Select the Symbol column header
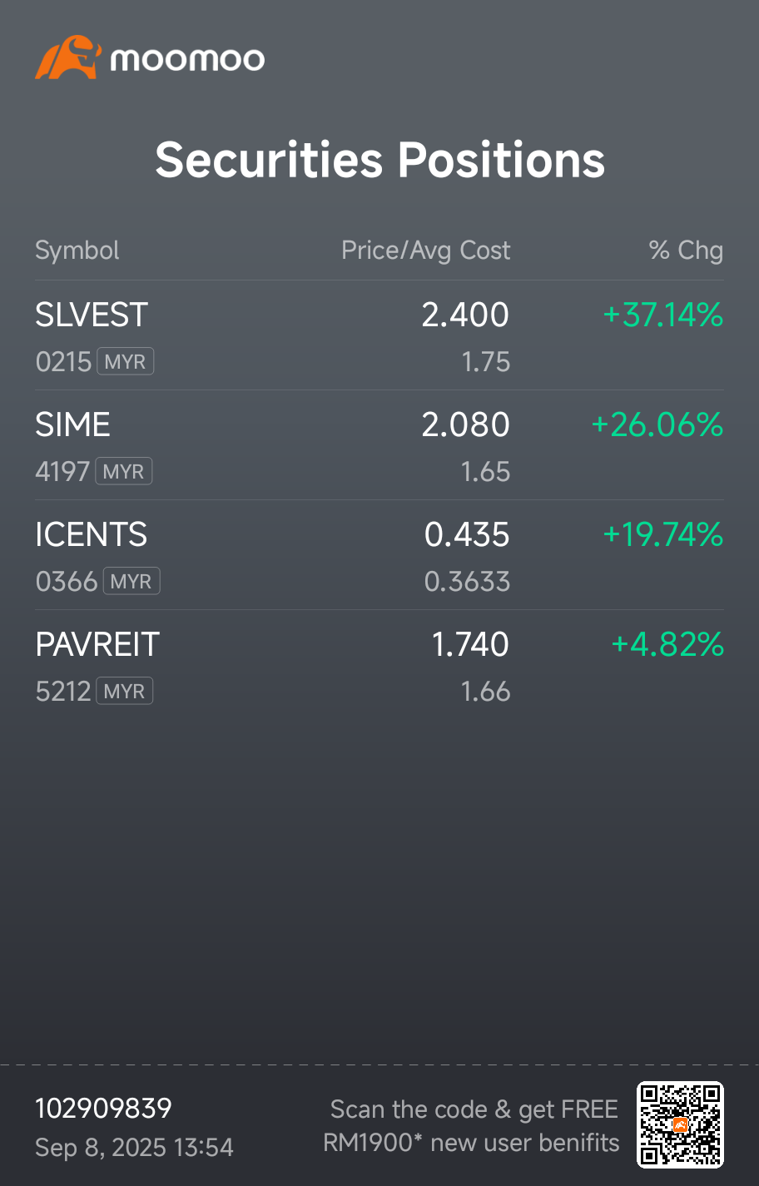The image size is (759, 1186). point(77,251)
